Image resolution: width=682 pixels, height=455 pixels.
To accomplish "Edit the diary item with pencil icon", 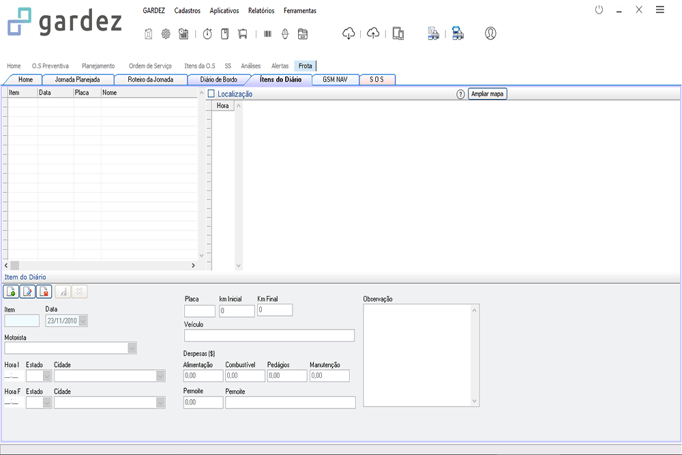I will [x=27, y=291].
